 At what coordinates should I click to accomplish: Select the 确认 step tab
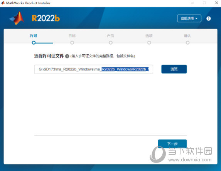(187, 36)
